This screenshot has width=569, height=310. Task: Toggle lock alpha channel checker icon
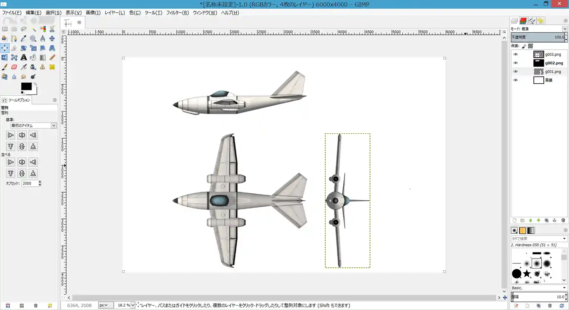tap(530, 46)
